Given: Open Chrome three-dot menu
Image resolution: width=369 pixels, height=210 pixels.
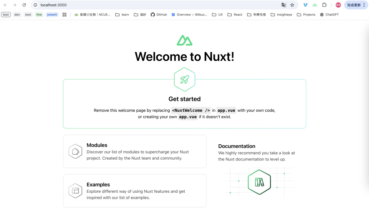Looking at the screenshot, I should pyautogui.click(x=364, y=5).
